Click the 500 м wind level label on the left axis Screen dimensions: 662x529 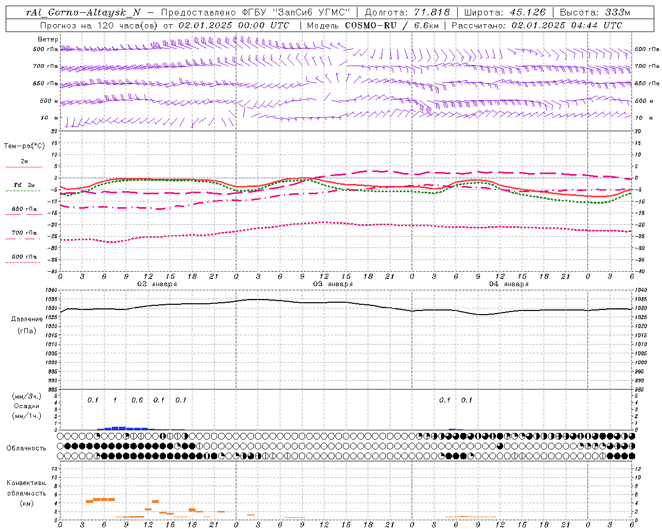coord(49,101)
